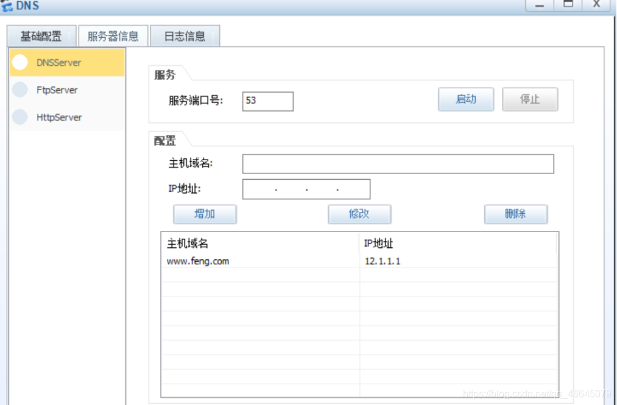Close the DNS window
The height and width of the screenshot is (405, 617).
point(596,5)
